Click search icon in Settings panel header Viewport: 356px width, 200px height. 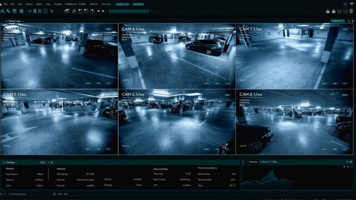48,162
